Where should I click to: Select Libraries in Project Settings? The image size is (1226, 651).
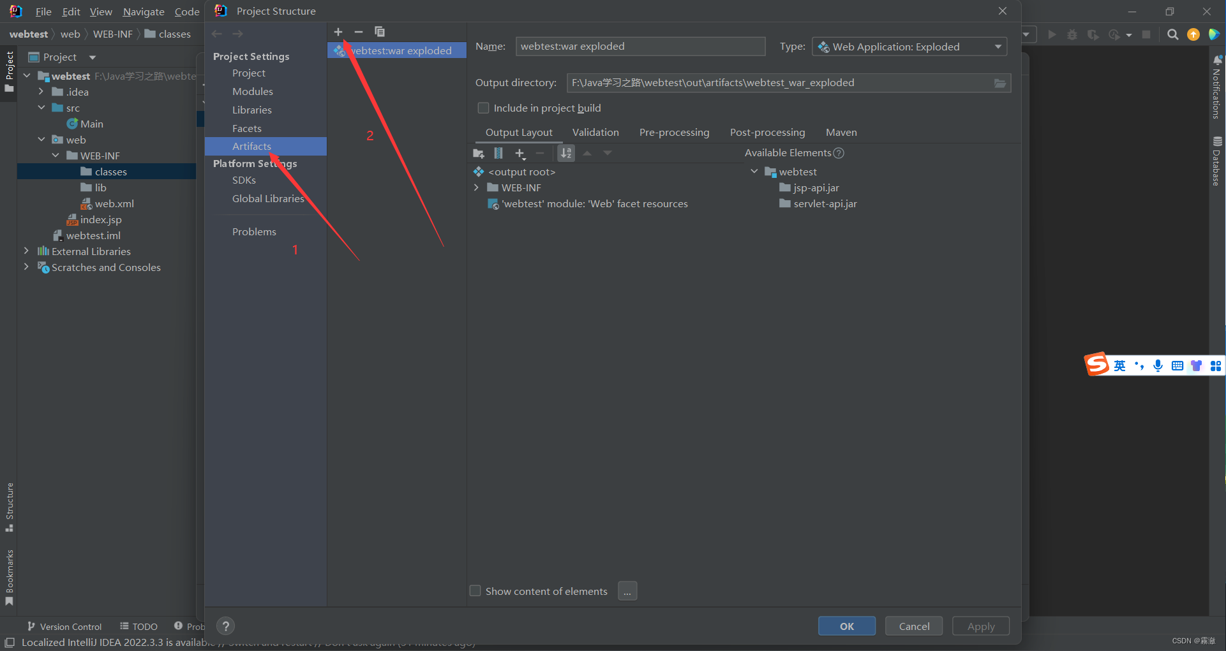click(252, 110)
